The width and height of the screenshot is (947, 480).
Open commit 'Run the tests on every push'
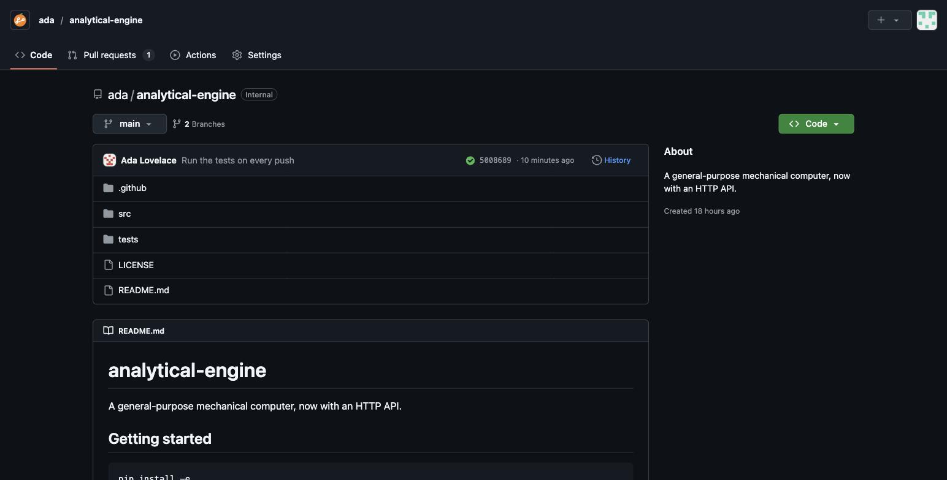point(238,160)
